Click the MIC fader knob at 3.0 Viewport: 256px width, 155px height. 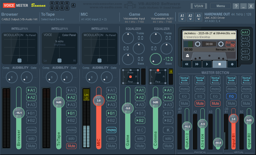click(x=98, y=100)
